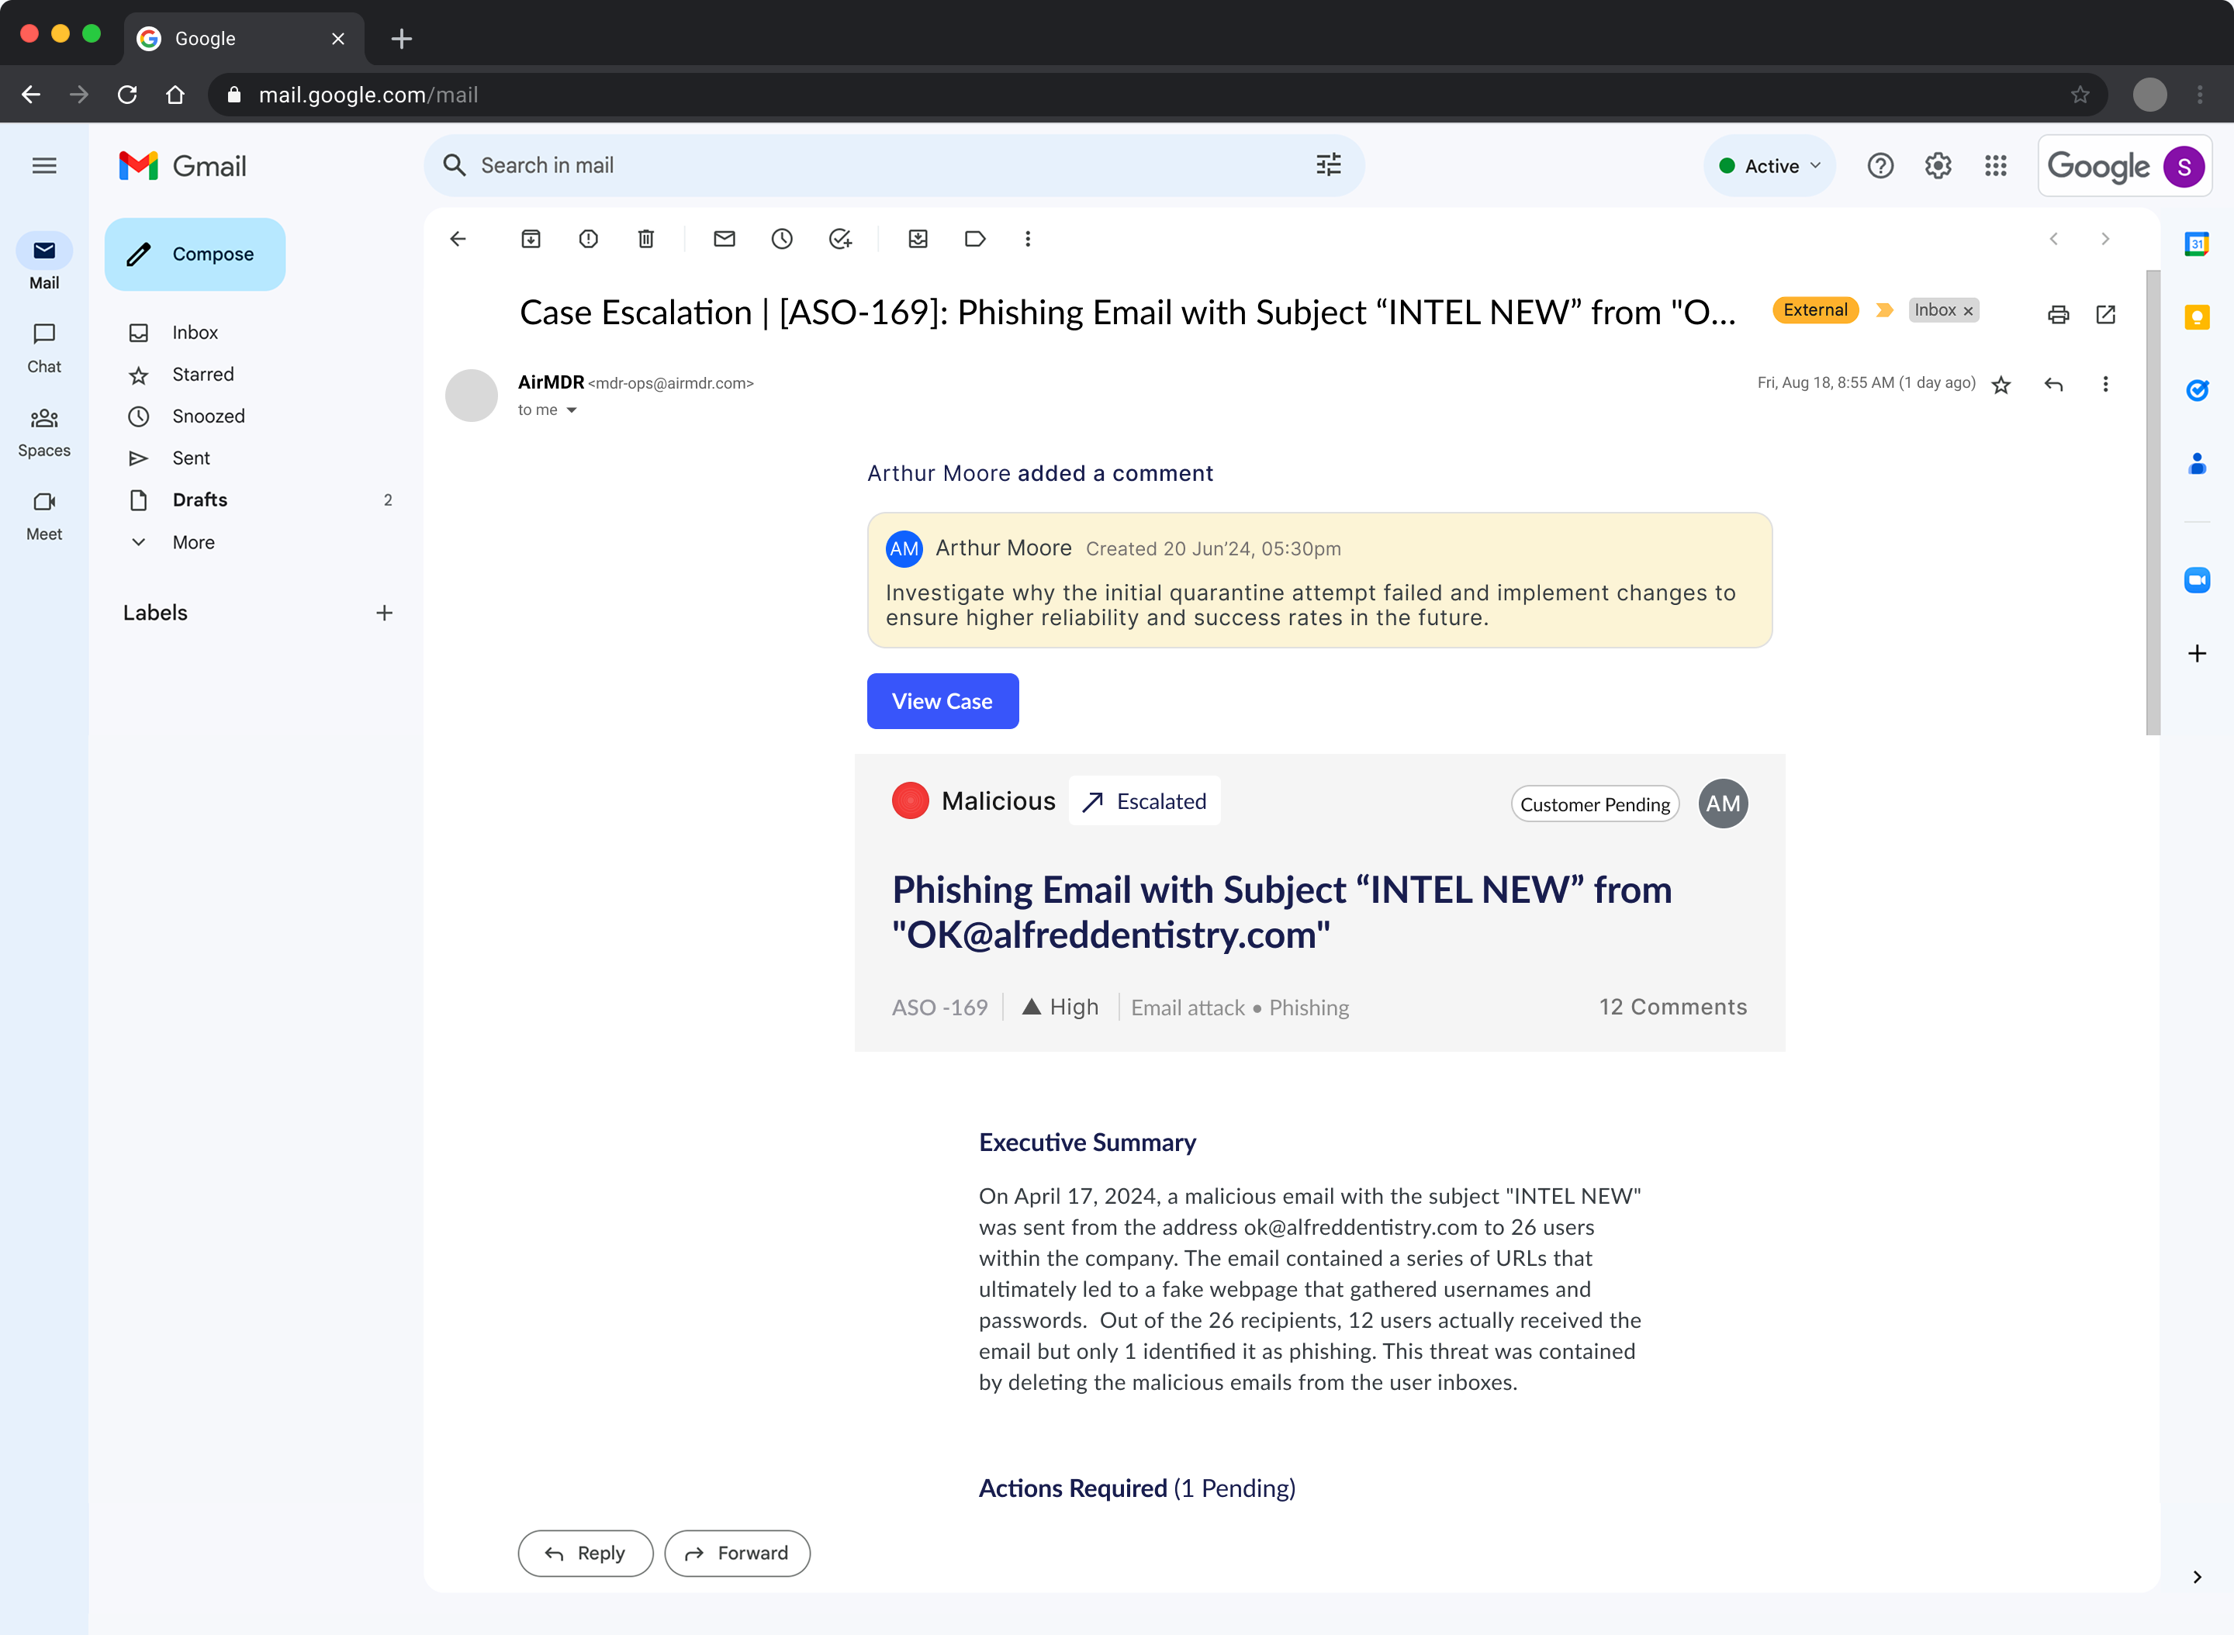Viewport: 2234px width, 1635px height.
Task: Switch to the Chat section
Action: [43, 347]
